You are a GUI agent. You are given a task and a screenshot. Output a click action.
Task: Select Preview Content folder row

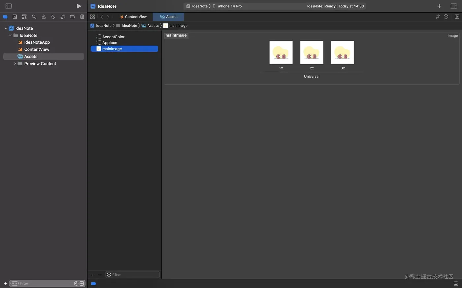pyautogui.click(x=44, y=64)
